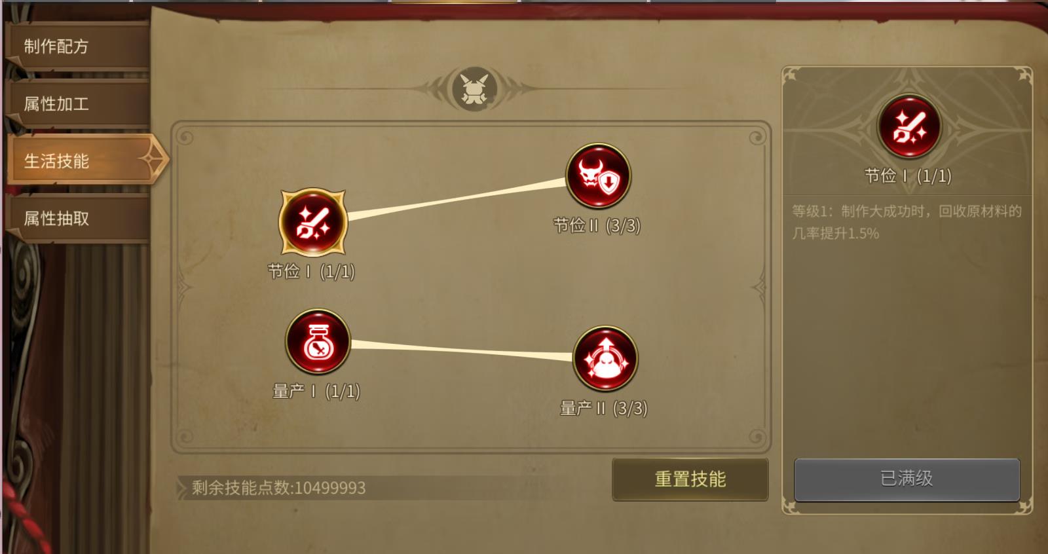Click the 节俭 I (1/1) title in details panel
Viewport: 1048px width, 554px height.
[x=908, y=175]
